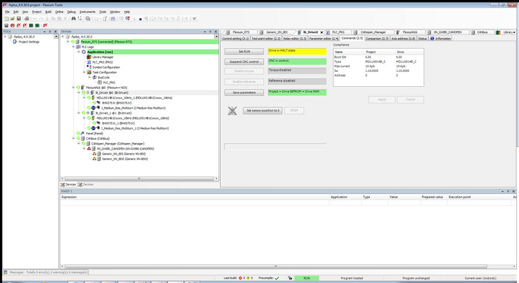Collapse the Task Configuration node
The height and width of the screenshot is (283, 519).
83,73
